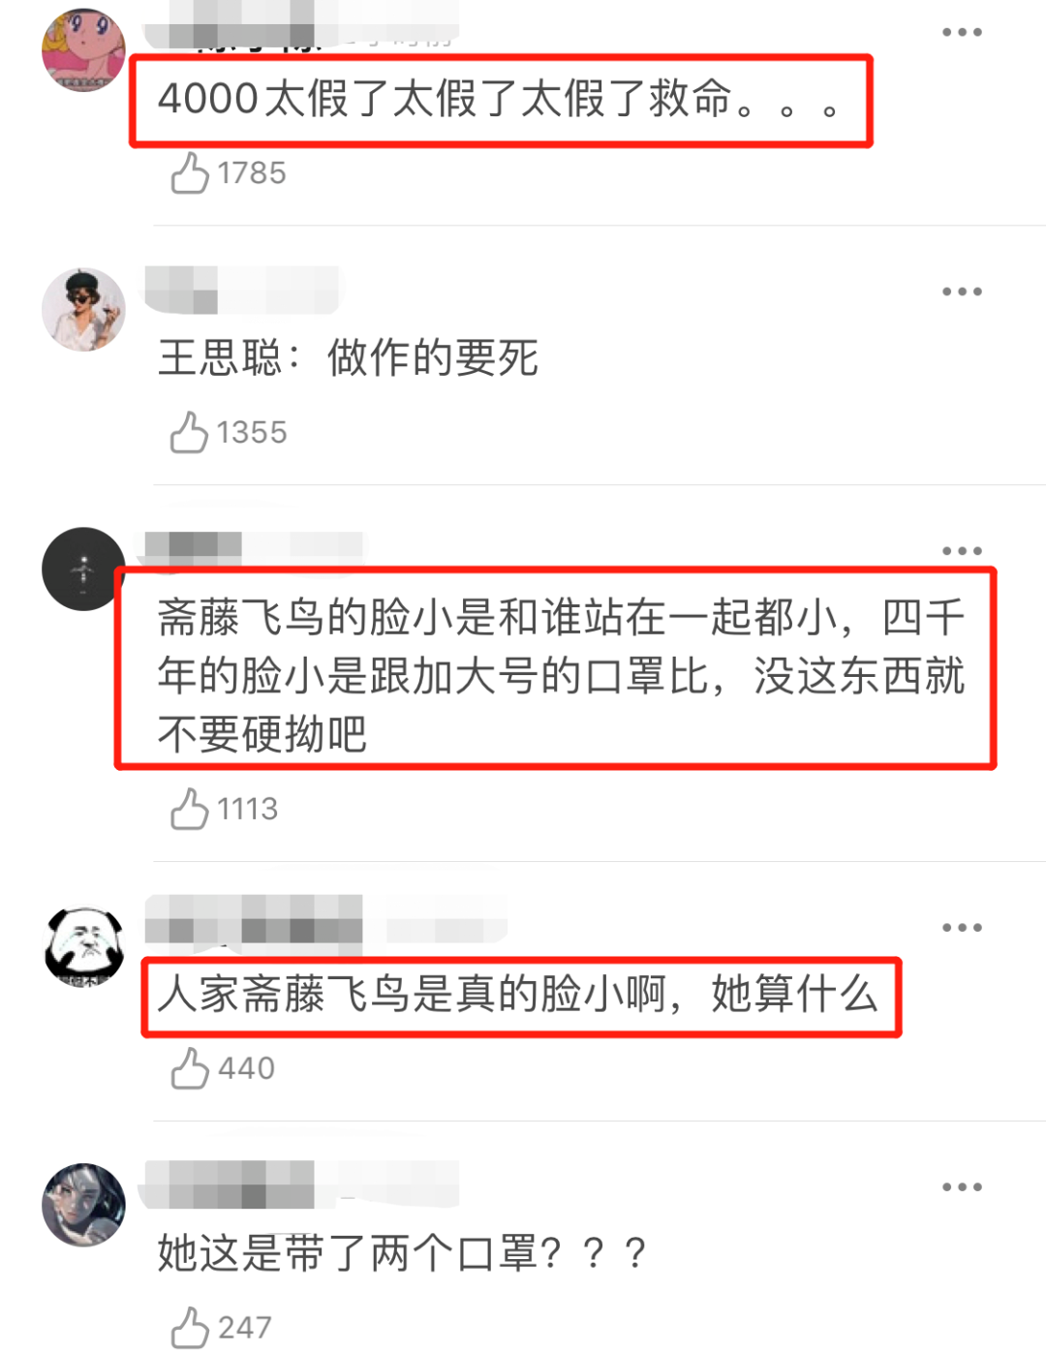Image resolution: width=1046 pixels, height=1353 pixels.
Task: Open more options for the 王思聪 comment
Action: (962, 292)
